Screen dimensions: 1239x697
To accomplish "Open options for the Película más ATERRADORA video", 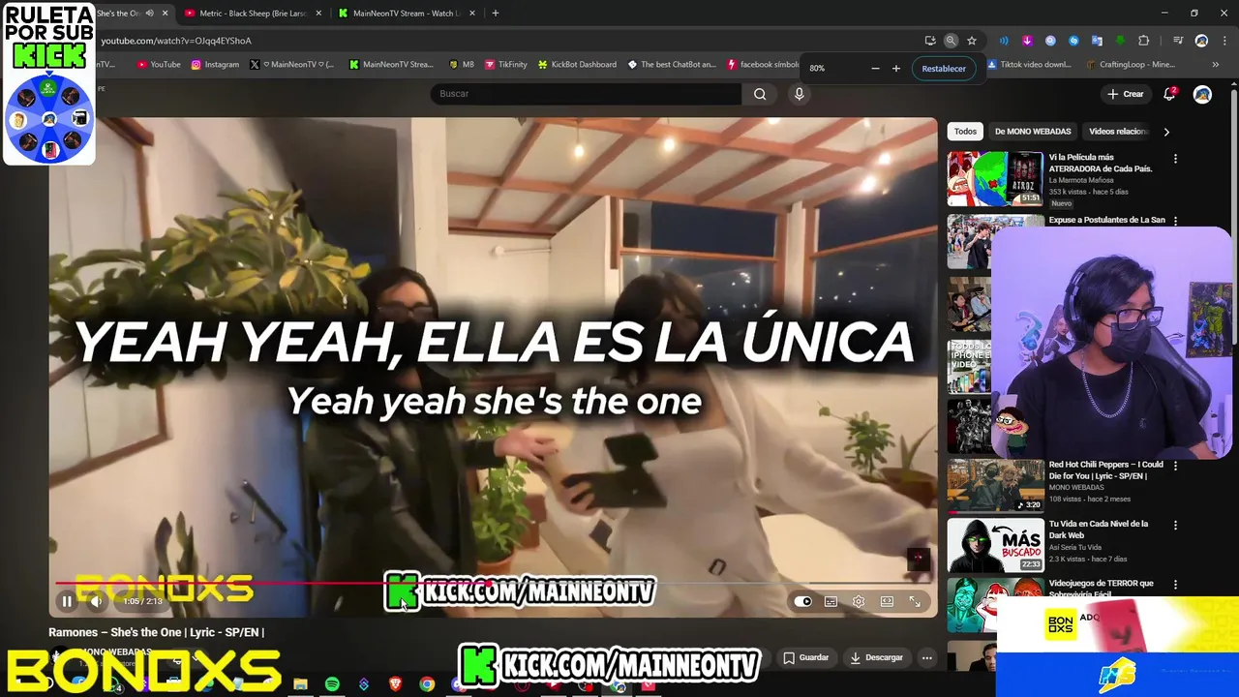I will tap(1176, 159).
